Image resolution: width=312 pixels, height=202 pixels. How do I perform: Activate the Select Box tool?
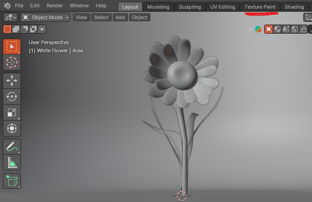point(12,46)
